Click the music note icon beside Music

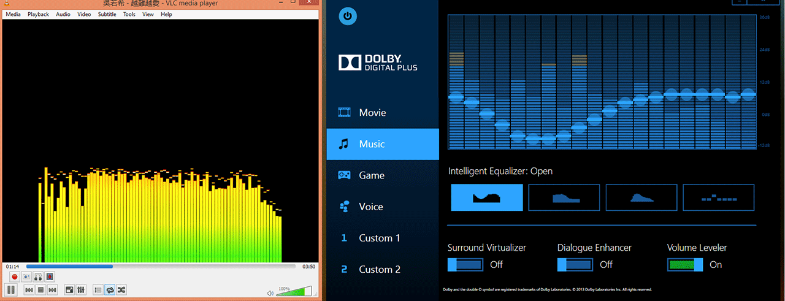344,144
